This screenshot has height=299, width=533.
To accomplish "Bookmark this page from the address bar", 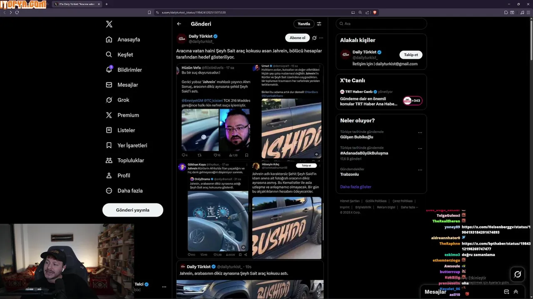I will click(x=149, y=12).
